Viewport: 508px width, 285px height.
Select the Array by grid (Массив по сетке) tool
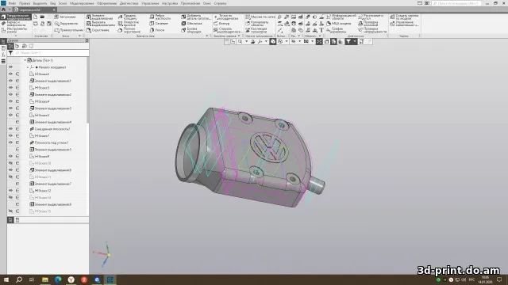click(x=260, y=17)
